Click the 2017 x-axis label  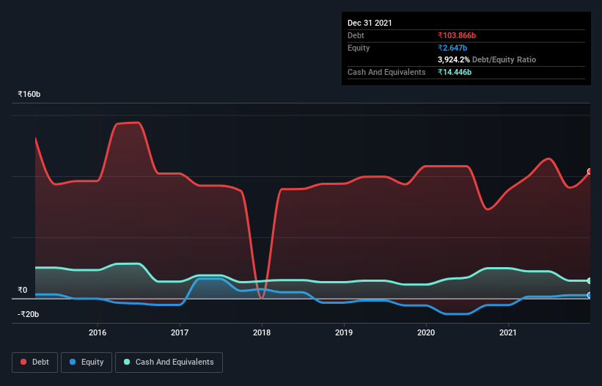coord(180,332)
